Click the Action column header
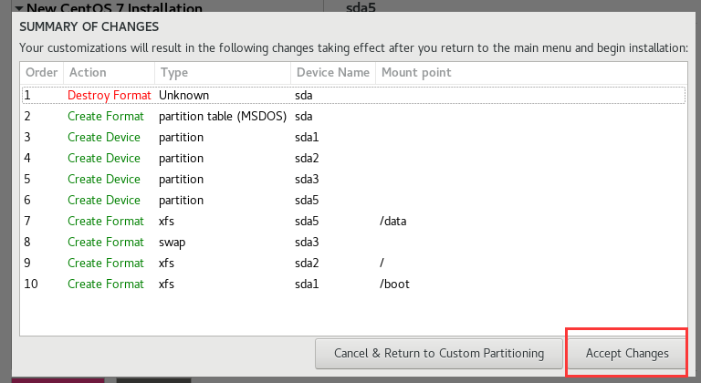The width and height of the screenshot is (701, 383). [x=108, y=72]
